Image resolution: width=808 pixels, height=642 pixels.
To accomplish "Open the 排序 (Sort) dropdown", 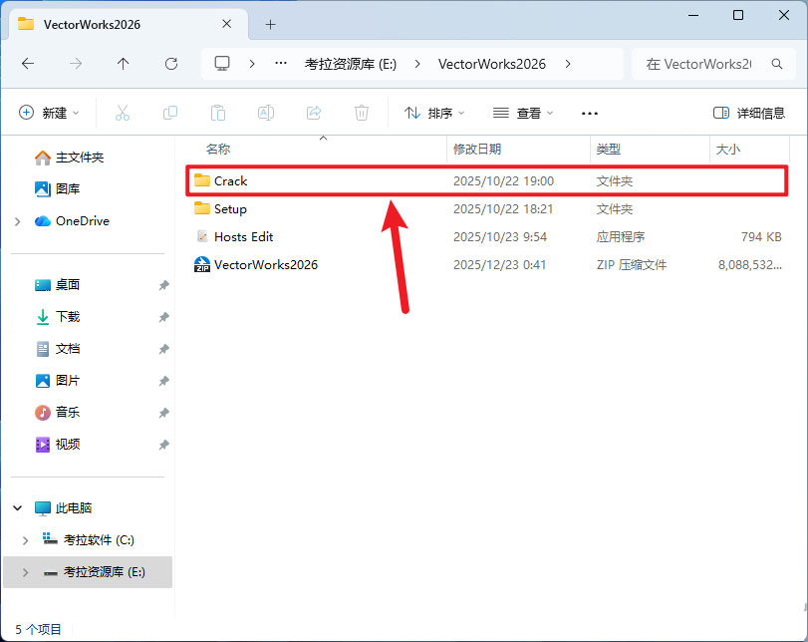I will click(433, 113).
